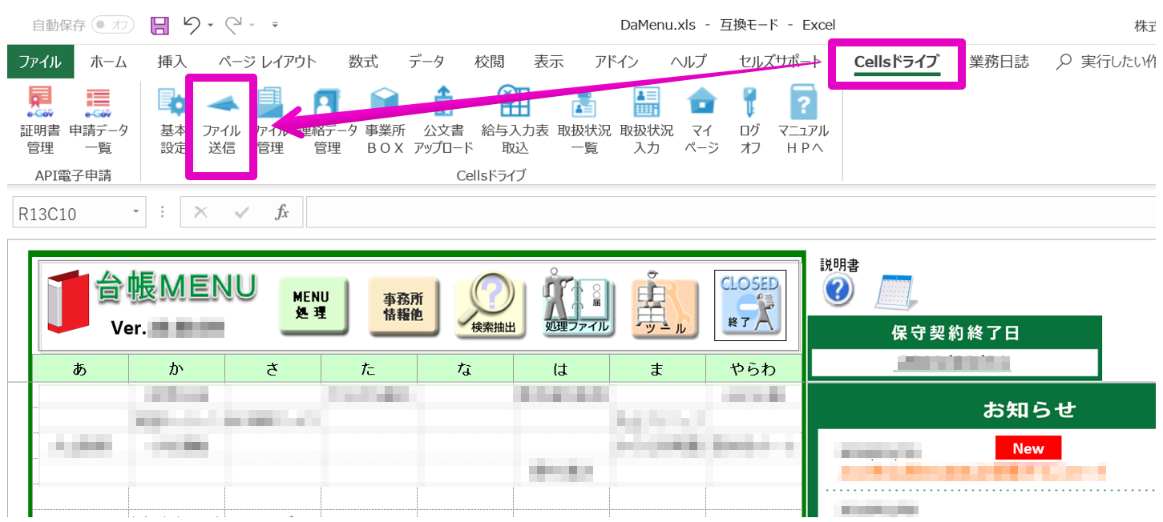Open the undo history dropdown arrow
This screenshot has height=522, width=1163.
pos(211,26)
